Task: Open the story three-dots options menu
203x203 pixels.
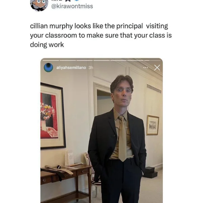Action: coord(145,67)
